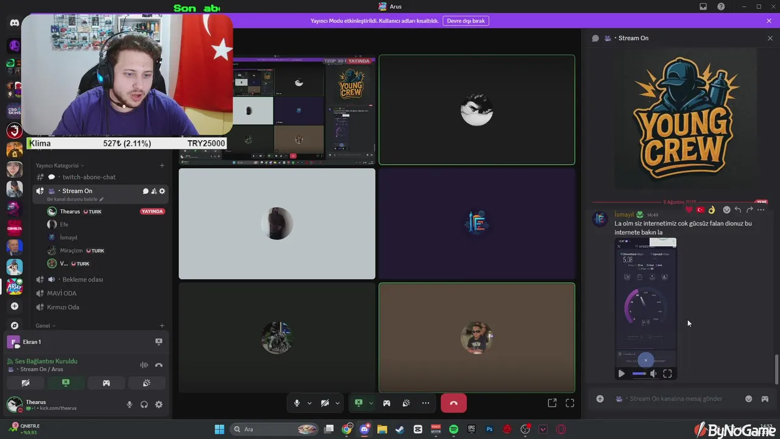The width and height of the screenshot is (780, 439).
Task: Add channel to Genel category
Action: [161, 326]
